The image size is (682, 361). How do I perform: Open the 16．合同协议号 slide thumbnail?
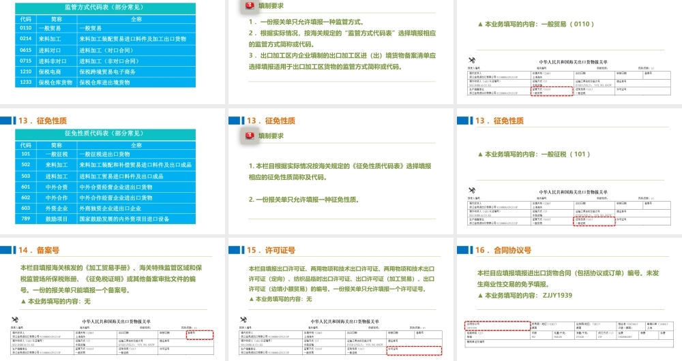coord(569,300)
